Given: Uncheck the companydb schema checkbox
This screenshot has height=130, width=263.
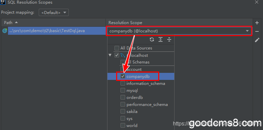Looking at the screenshot, I should (x=123, y=76).
